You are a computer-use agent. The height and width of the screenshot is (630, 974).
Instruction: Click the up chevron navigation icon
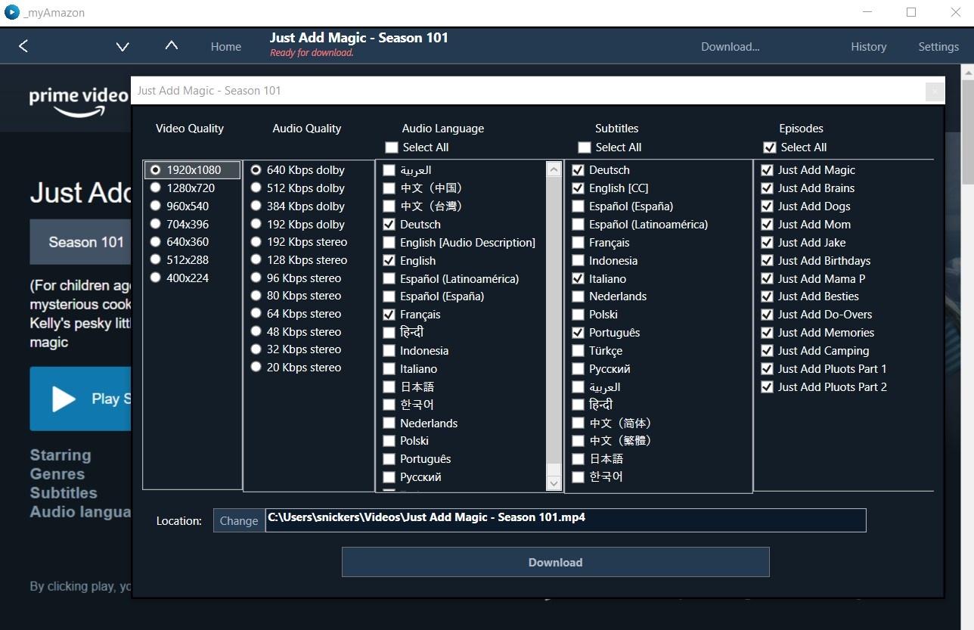click(172, 45)
